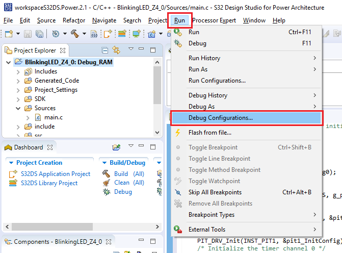Image resolution: width=342 pixels, height=253 pixels.
Task: Click Dashboard horizontal scrollbar right arrow
Action: tap(157, 226)
